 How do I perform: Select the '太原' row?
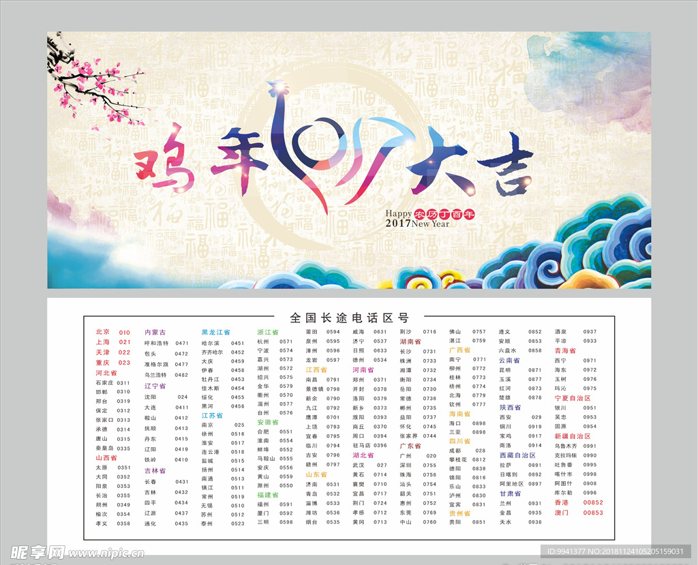pyautogui.click(x=113, y=468)
